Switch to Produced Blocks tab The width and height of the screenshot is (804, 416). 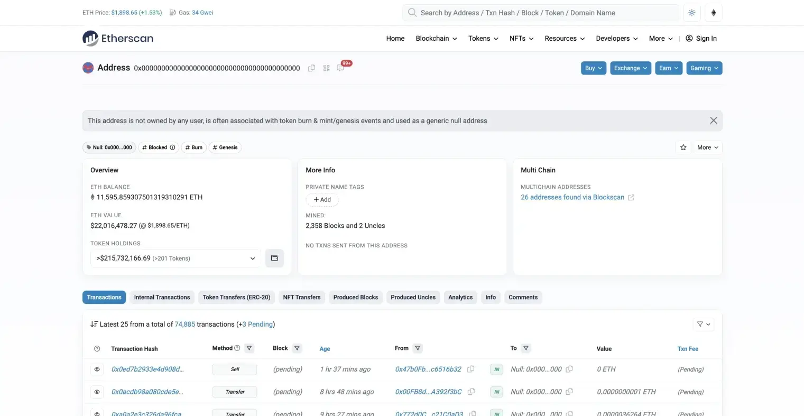pyautogui.click(x=356, y=298)
